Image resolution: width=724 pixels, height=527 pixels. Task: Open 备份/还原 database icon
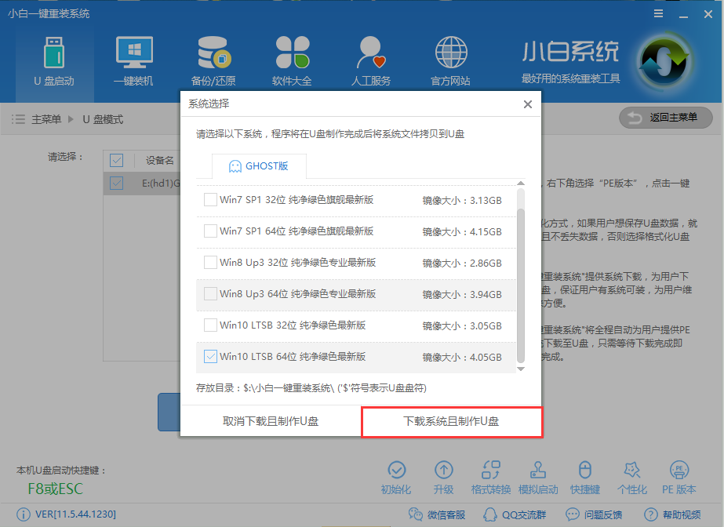click(213, 53)
